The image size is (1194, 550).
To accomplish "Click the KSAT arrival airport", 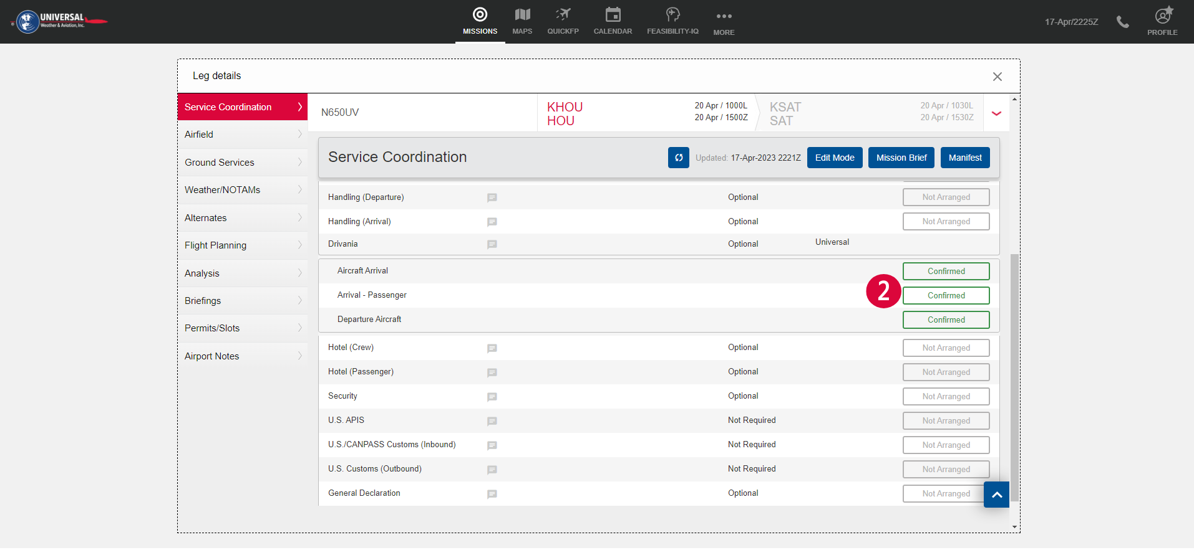I will [785, 107].
